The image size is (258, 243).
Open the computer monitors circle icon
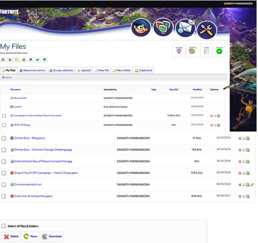tap(163, 27)
